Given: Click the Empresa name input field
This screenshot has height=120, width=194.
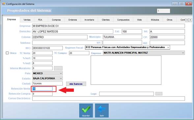Looking at the screenshot, I should click(108, 26).
